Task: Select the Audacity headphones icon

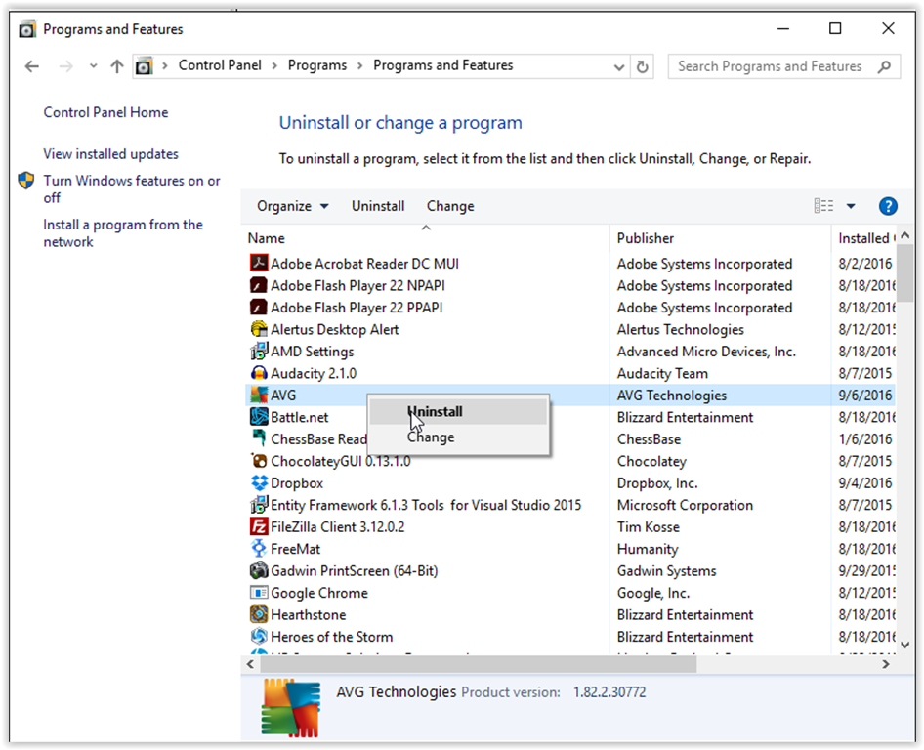Action: (x=259, y=373)
